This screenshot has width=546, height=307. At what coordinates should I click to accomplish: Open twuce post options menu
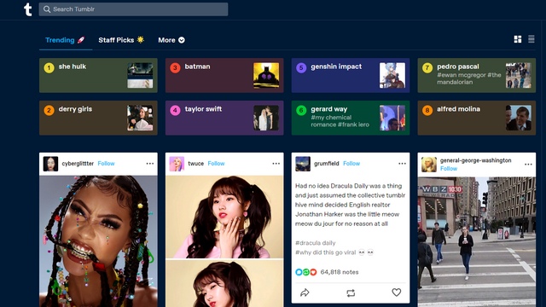[276, 164]
